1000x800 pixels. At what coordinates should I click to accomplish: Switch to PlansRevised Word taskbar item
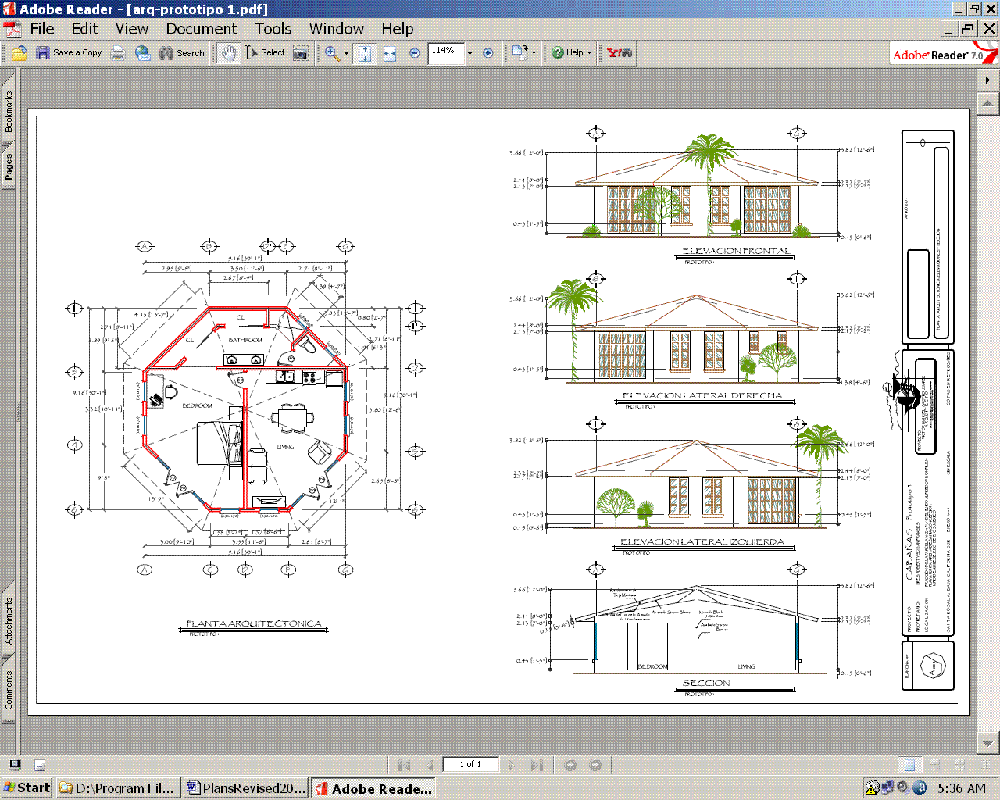click(x=246, y=787)
